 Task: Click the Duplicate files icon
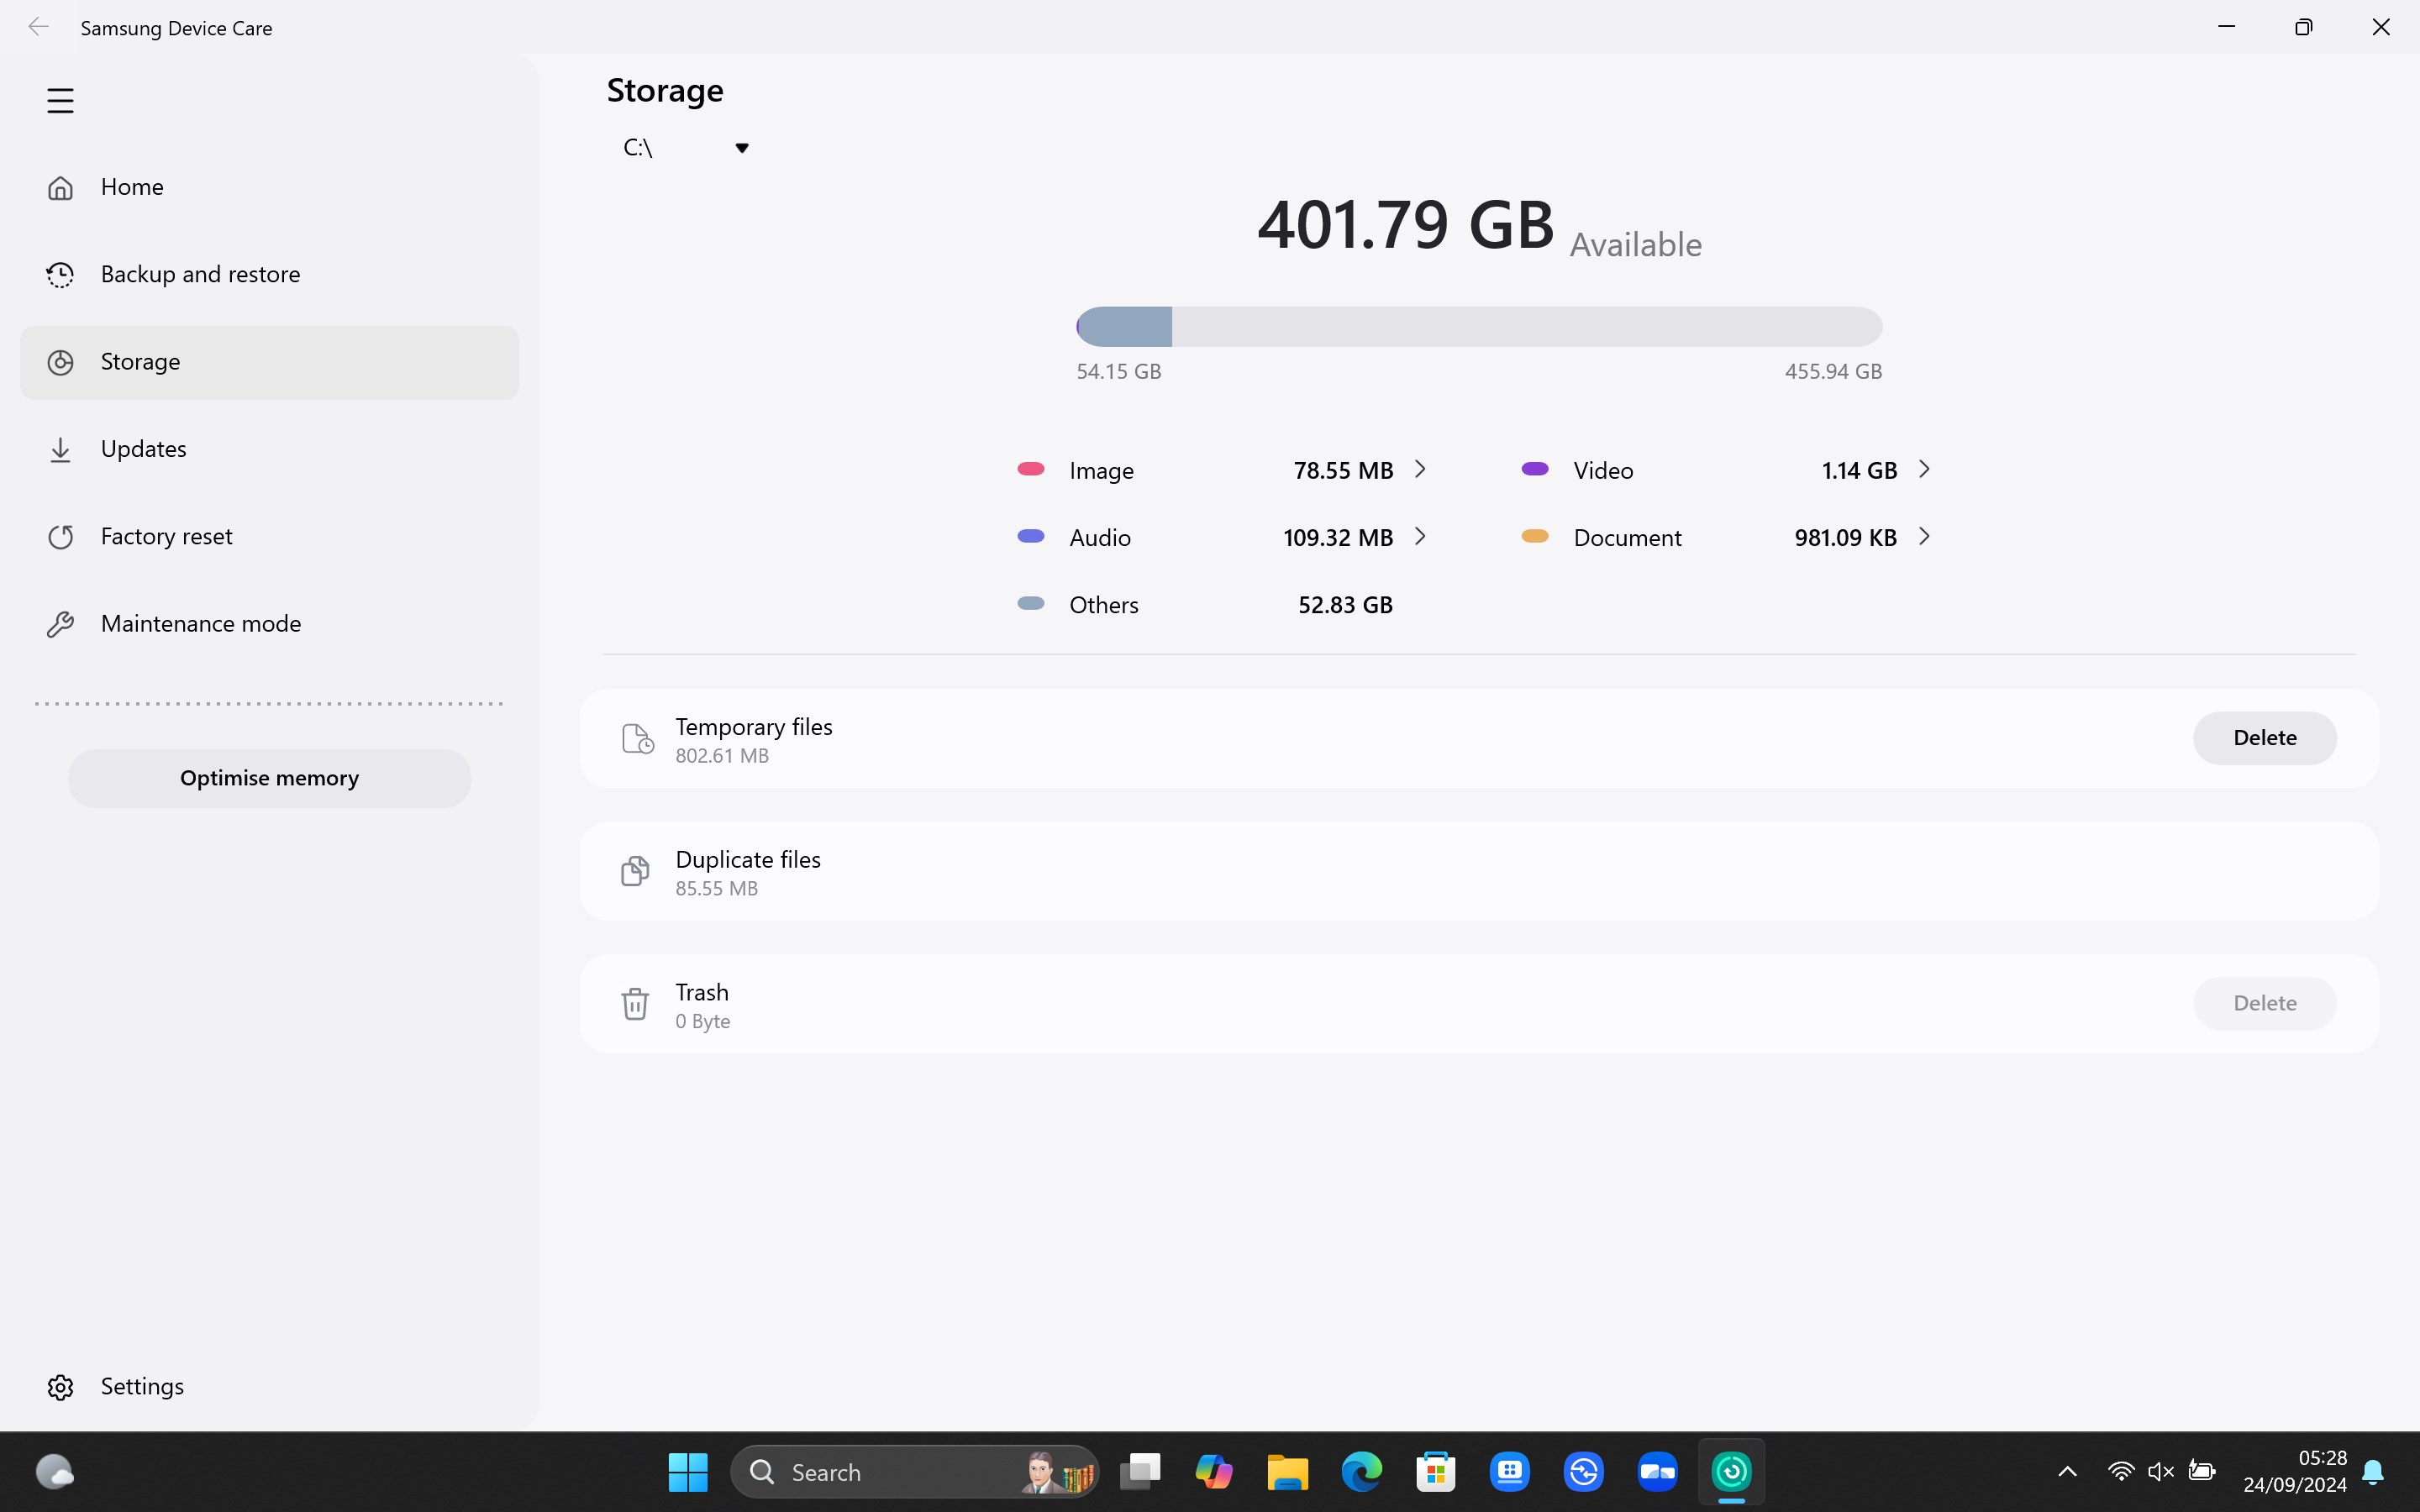(635, 872)
